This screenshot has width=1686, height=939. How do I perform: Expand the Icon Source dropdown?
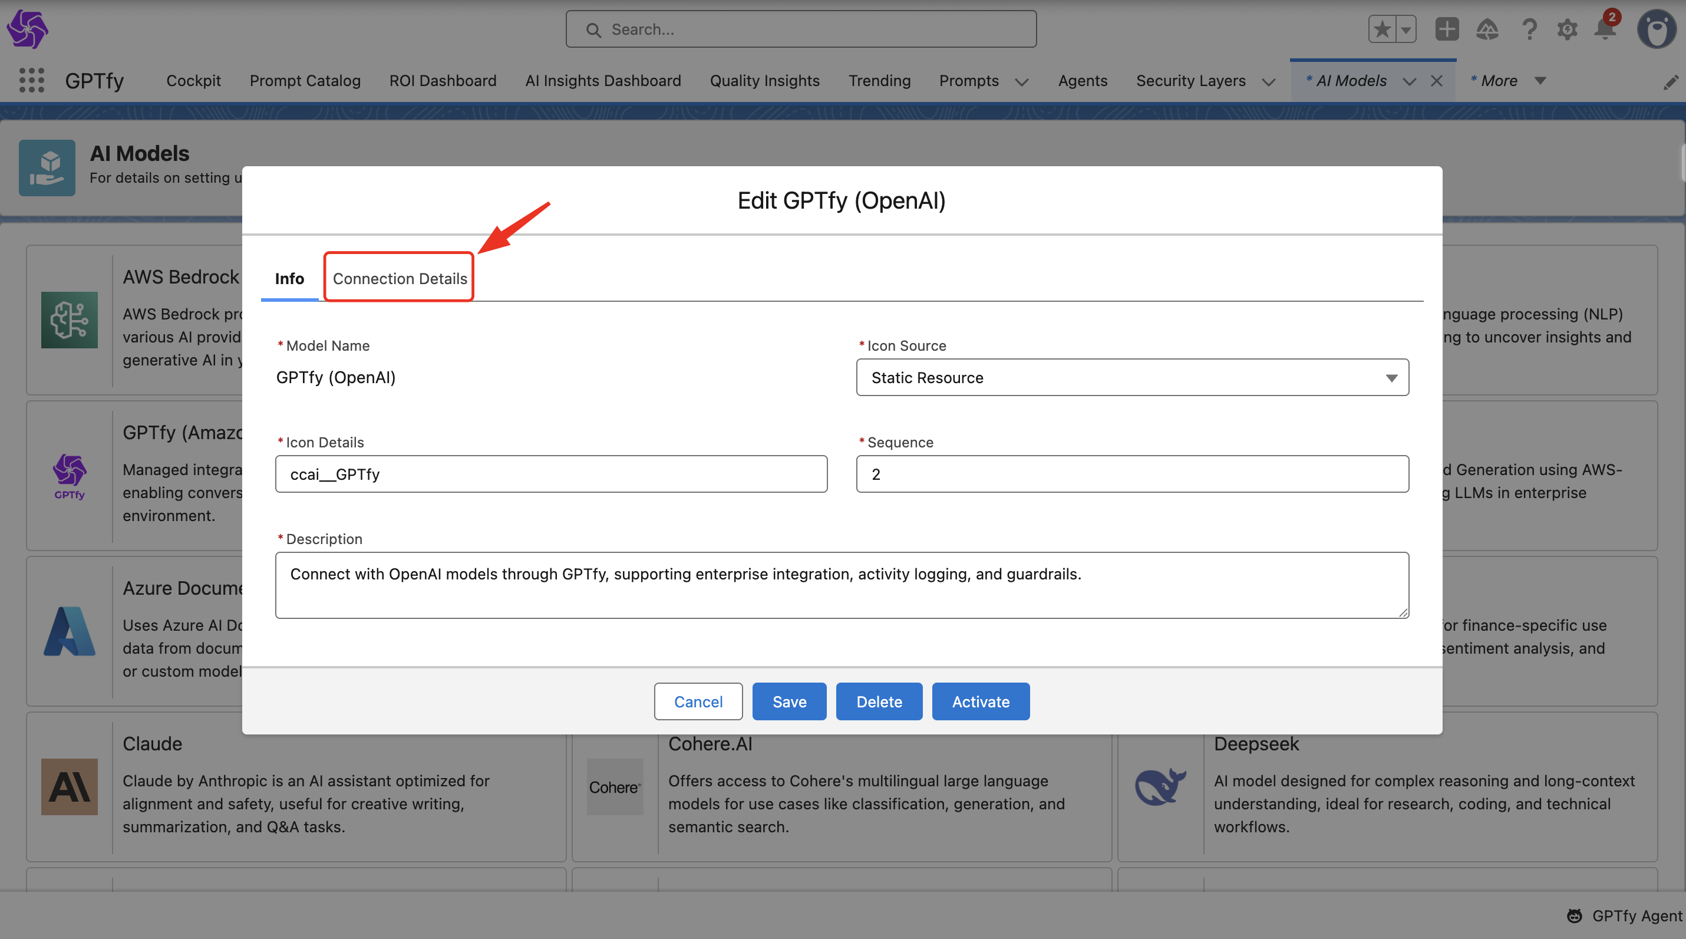(1131, 378)
